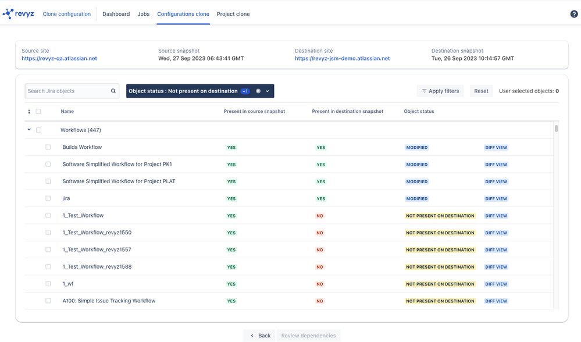Viewport: 581px width, 342px height.
Task: Open the revyz-qa source site link
Action: [59, 59]
